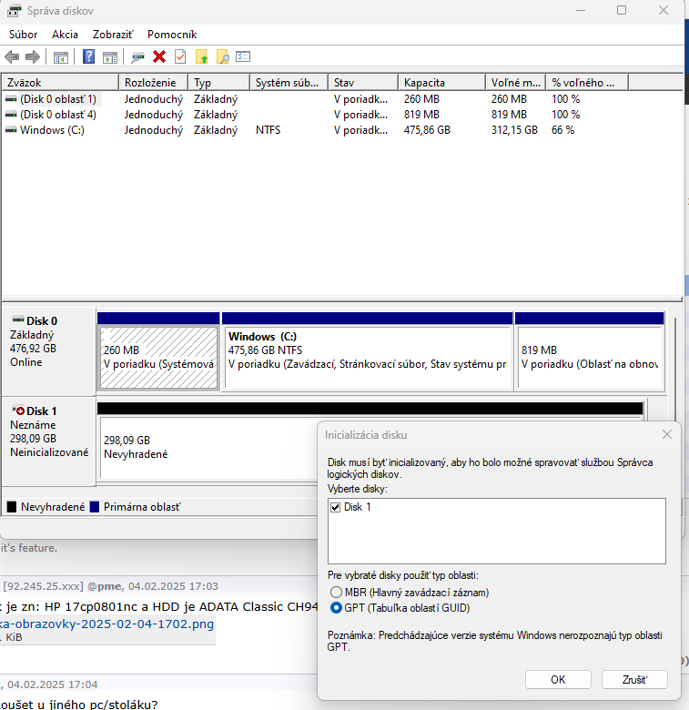Sort by the Voľné m... column header
This screenshot has width=689, height=710.
pyautogui.click(x=516, y=83)
